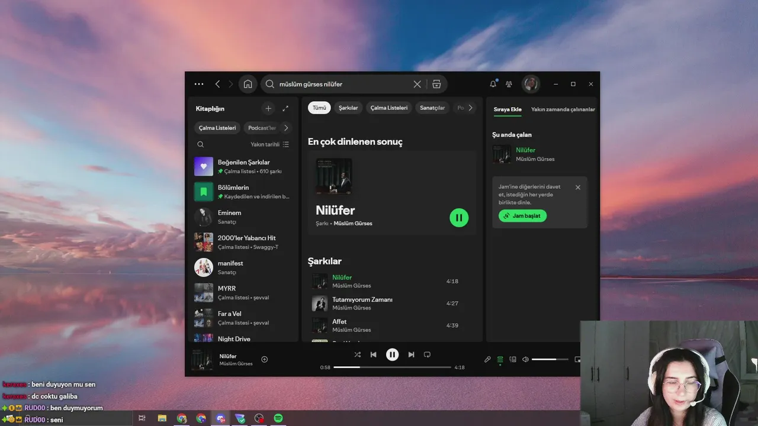The height and width of the screenshot is (426, 758).
Task: Go forward with the right arrow
Action: [x=231, y=84]
